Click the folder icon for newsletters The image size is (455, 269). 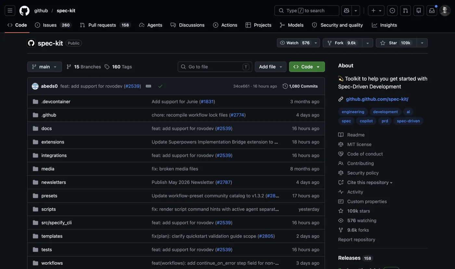[35, 182]
